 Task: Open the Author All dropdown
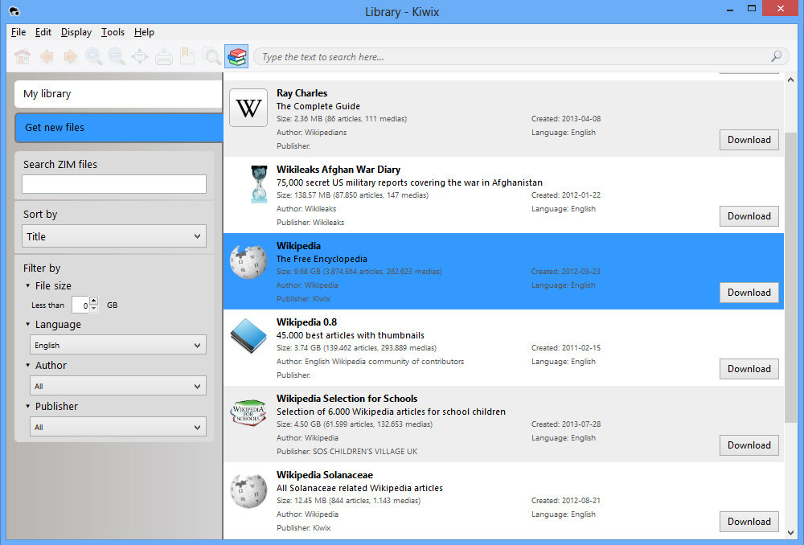[x=118, y=386]
